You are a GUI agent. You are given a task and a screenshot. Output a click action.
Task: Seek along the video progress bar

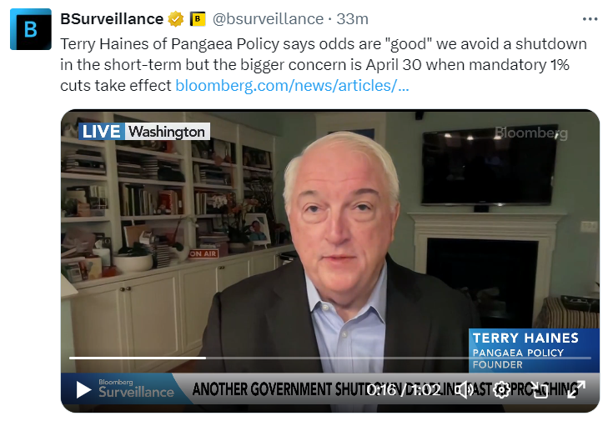click(330, 358)
